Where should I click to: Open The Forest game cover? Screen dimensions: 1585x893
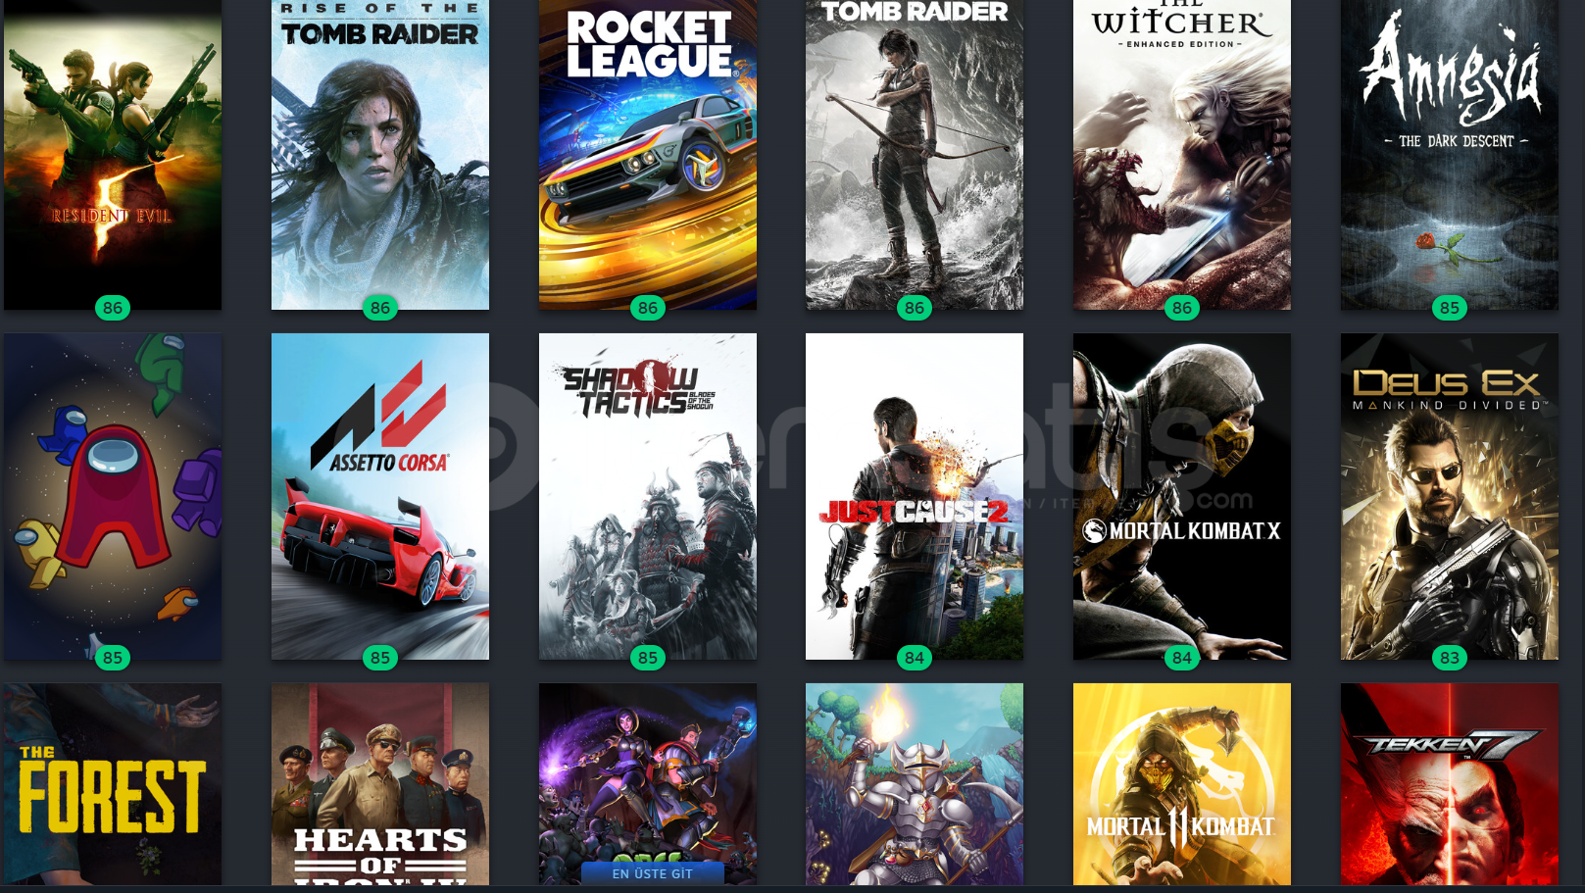113,784
